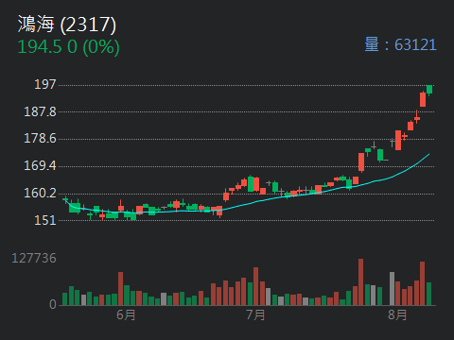Click the 0 volume axis label
Screen dimensions: 454x340
[x=53, y=304]
